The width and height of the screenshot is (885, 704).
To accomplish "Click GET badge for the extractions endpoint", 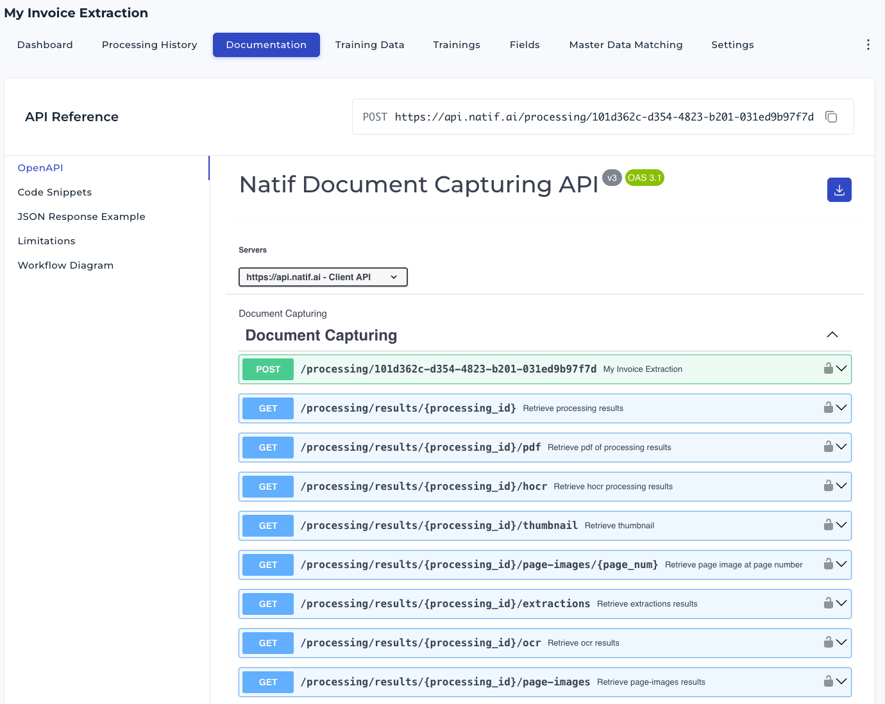I will pyautogui.click(x=268, y=604).
